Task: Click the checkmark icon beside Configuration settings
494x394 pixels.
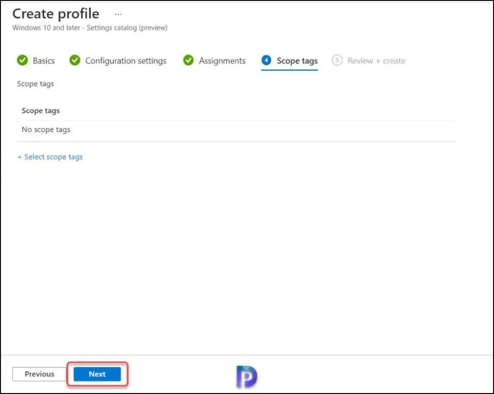Action: [x=75, y=60]
